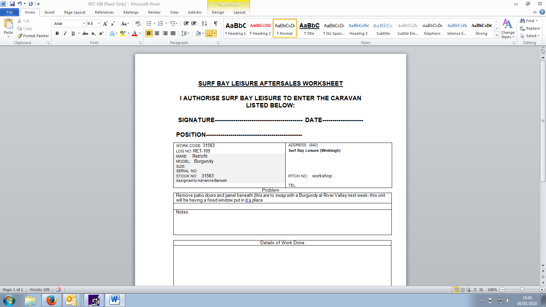
Task: Click the text highlight color button
Action: [123, 33]
